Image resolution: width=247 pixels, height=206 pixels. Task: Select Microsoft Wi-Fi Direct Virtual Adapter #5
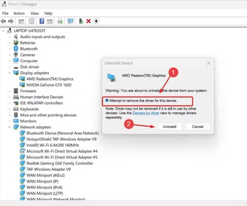coord(62,157)
